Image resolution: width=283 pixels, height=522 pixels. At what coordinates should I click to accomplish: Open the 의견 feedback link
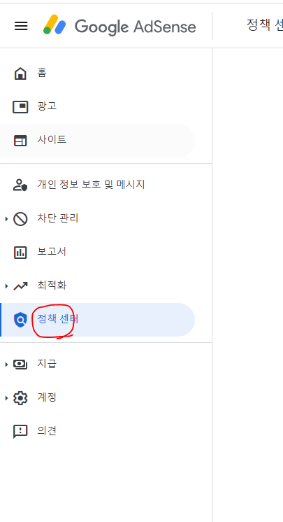pyautogui.click(x=97, y=432)
